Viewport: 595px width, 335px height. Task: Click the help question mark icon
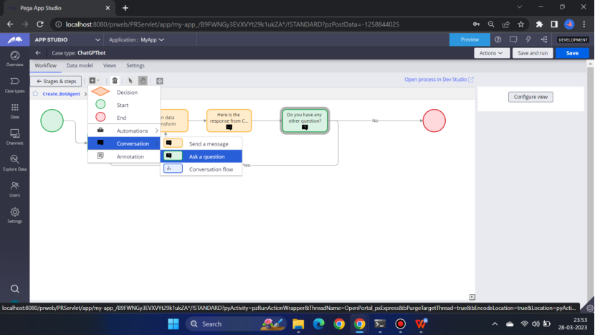(498, 39)
